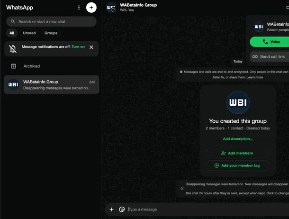Open the three-dot menu beside WhatsApp title
Image resolution: width=289 pixels, height=219 pixels.
[x=79, y=8]
